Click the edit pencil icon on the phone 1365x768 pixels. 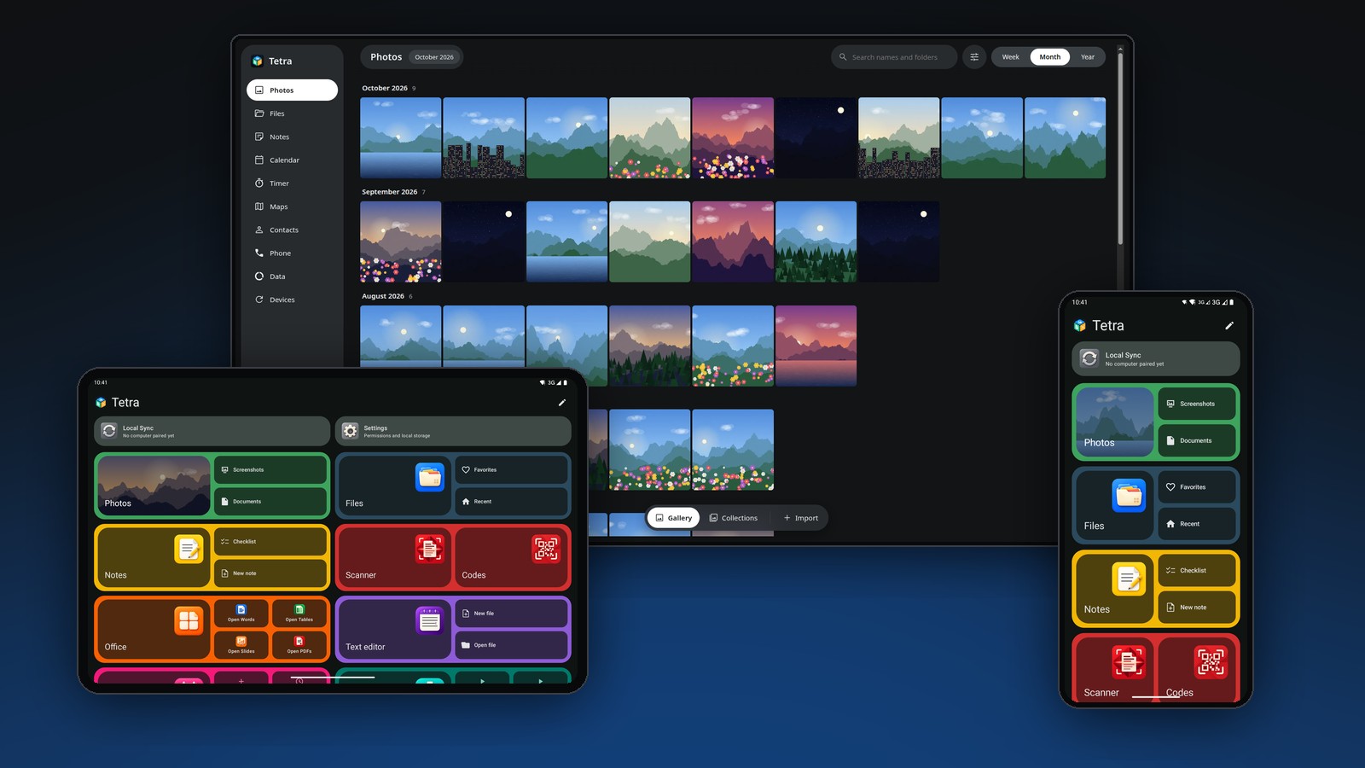pos(1229,326)
